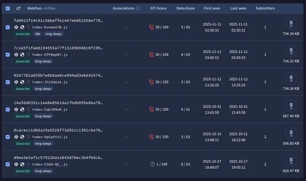This screenshot has width=306, height=181.
Task: Sort by Submitters column header
Action: click(x=265, y=8)
